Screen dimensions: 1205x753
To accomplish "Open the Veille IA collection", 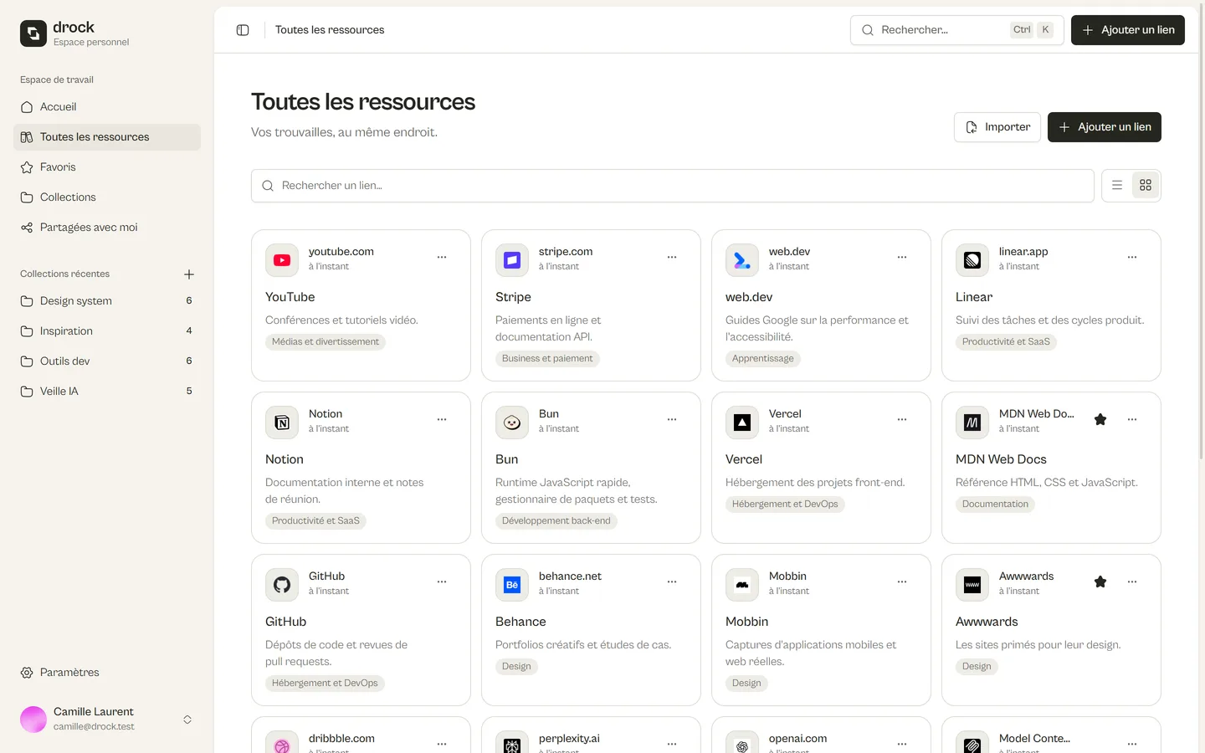I will click(107, 392).
